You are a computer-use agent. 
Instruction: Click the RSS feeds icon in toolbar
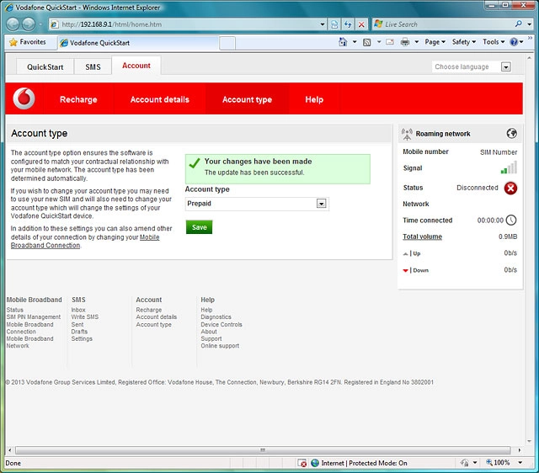[367, 42]
